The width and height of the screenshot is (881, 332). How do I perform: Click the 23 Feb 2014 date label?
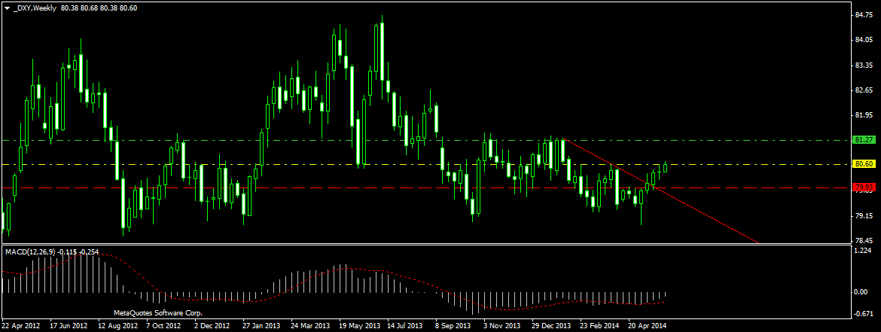599,325
